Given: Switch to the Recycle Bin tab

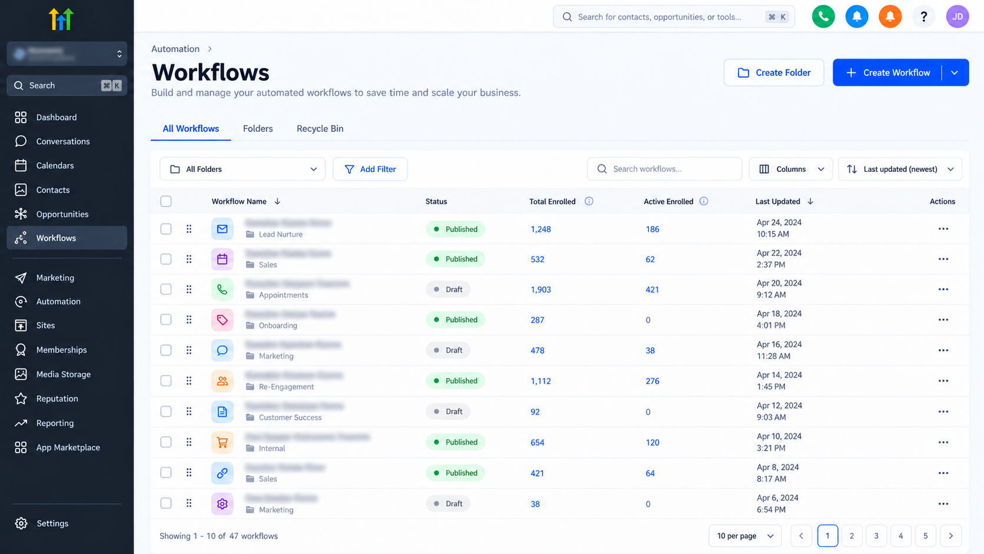Looking at the screenshot, I should point(320,128).
